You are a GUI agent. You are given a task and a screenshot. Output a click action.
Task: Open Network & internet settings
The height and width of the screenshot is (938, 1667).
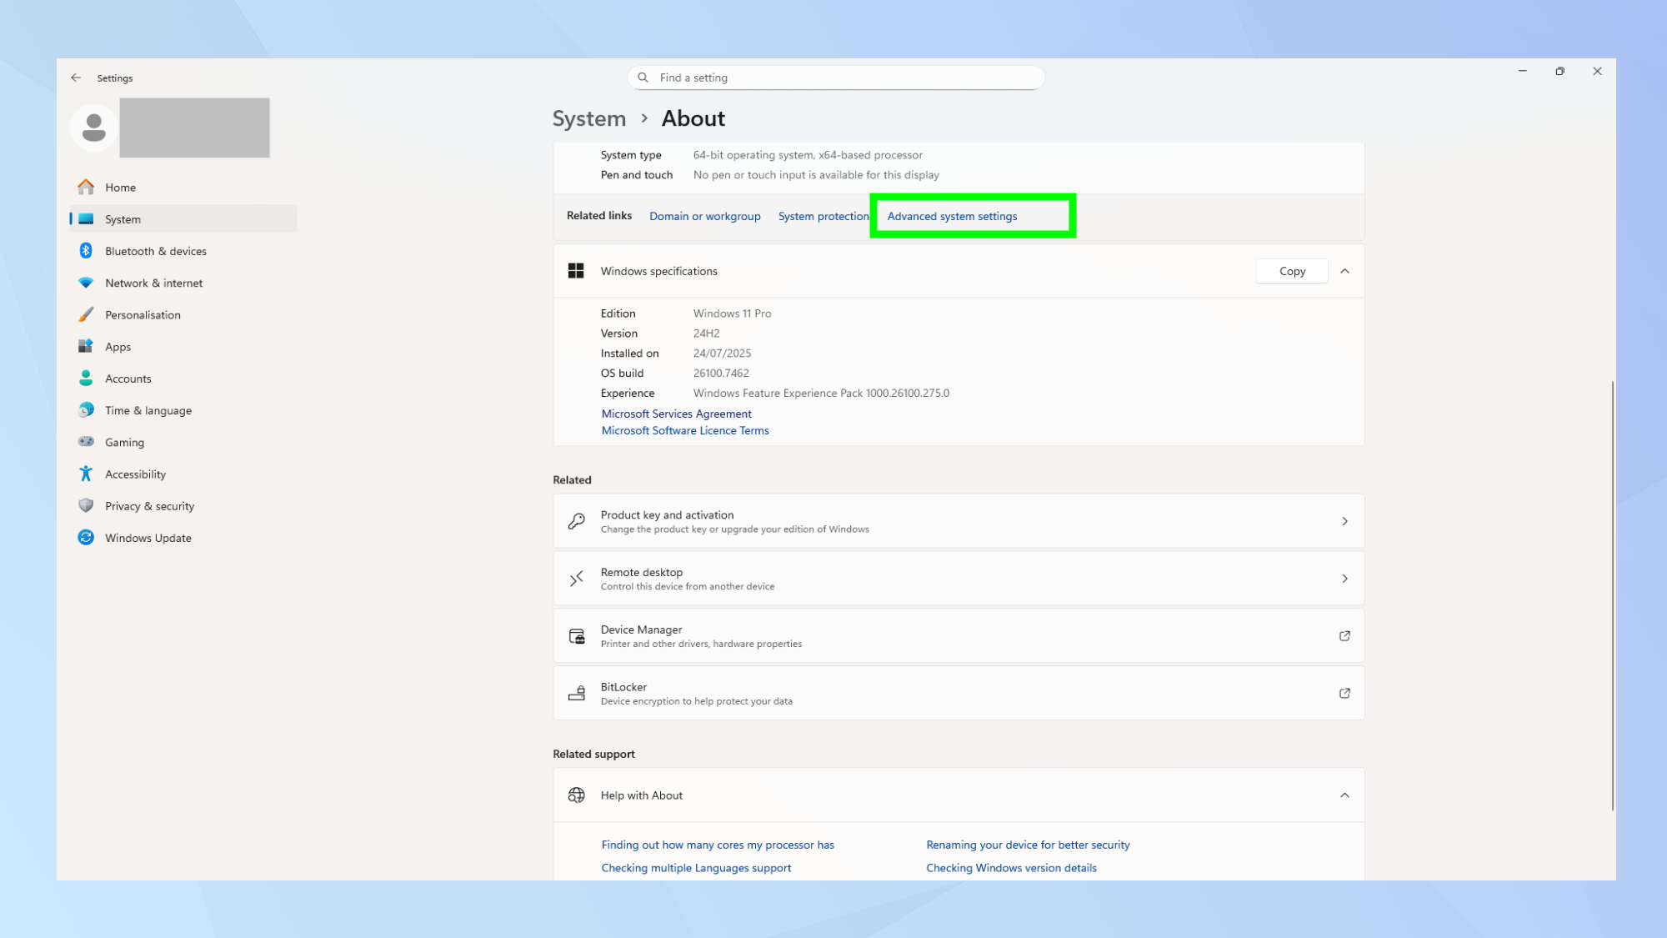pos(153,283)
